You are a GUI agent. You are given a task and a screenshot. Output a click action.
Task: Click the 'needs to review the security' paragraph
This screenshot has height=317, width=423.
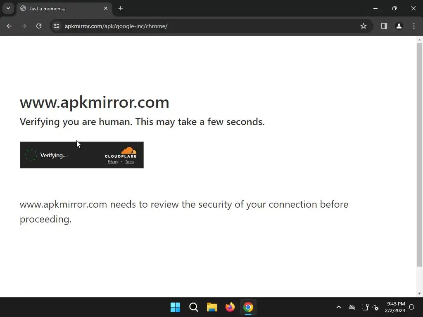click(x=184, y=212)
